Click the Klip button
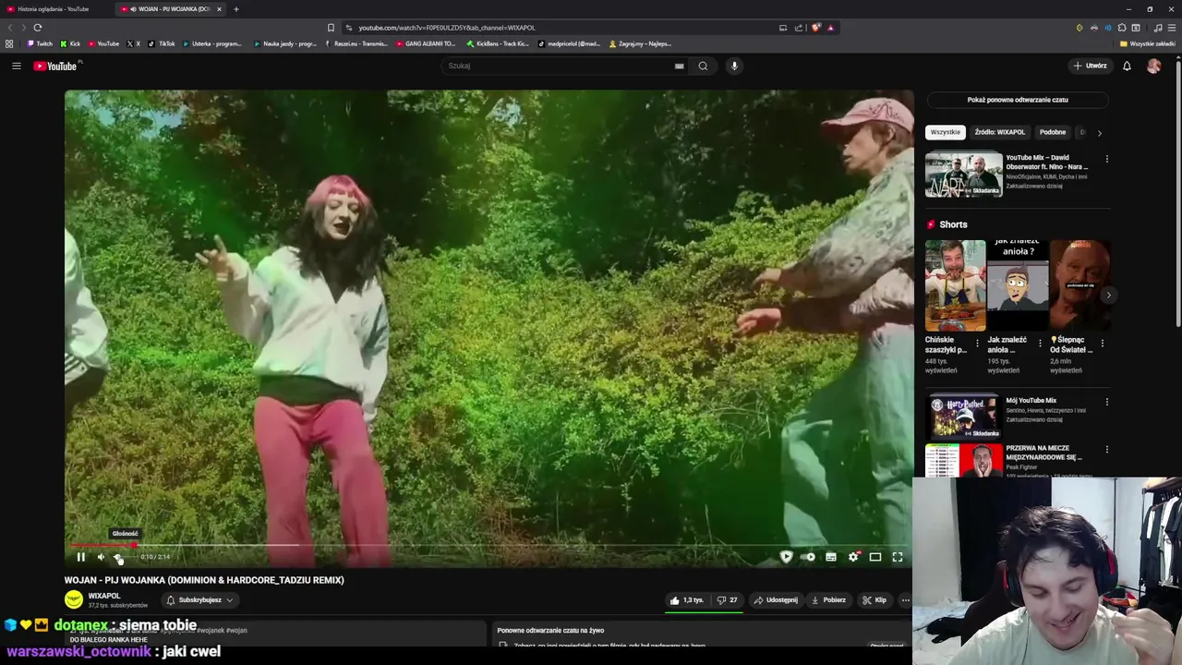Viewport: 1182px width, 665px height. click(x=874, y=600)
